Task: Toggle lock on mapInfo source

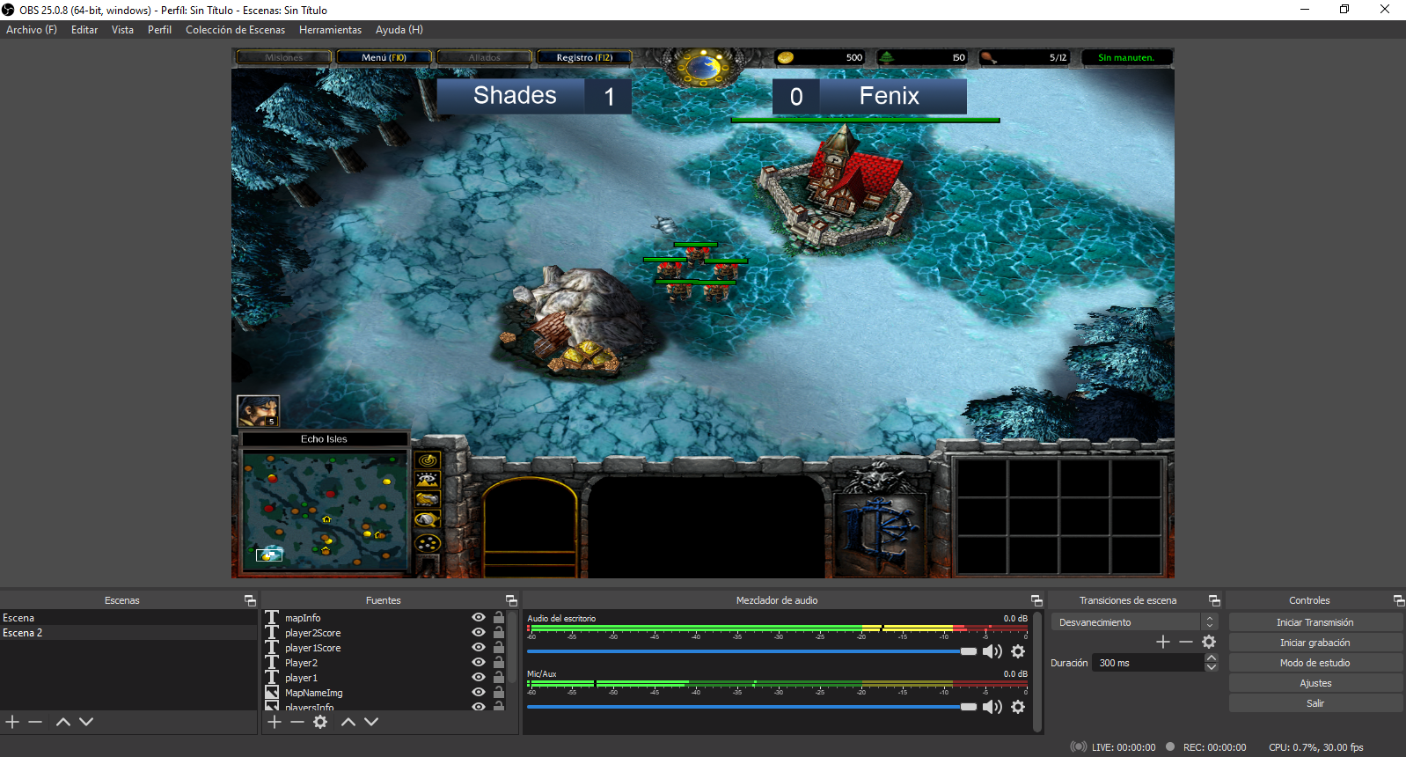Action: [499, 618]
